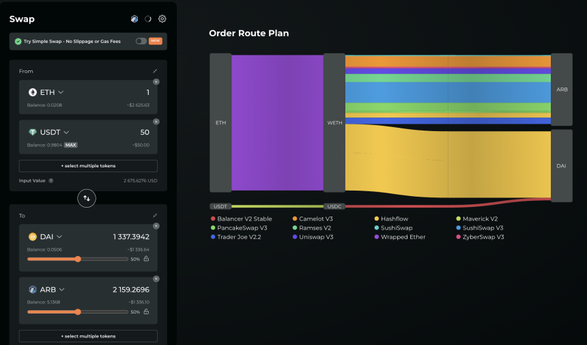Click the DAI node in route plan
587x345 pixels.
562,166
